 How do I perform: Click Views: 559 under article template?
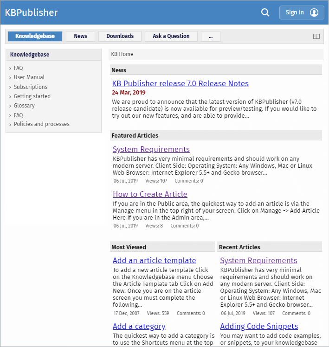158,313
